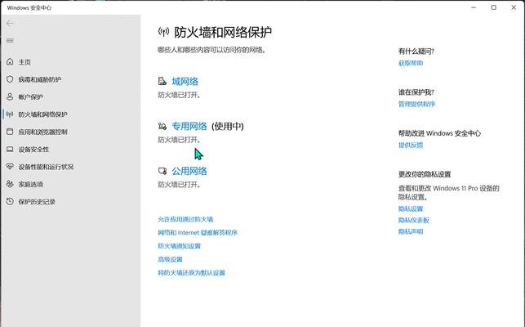Open 病毒和威胁防护 section

click(40, 79)
